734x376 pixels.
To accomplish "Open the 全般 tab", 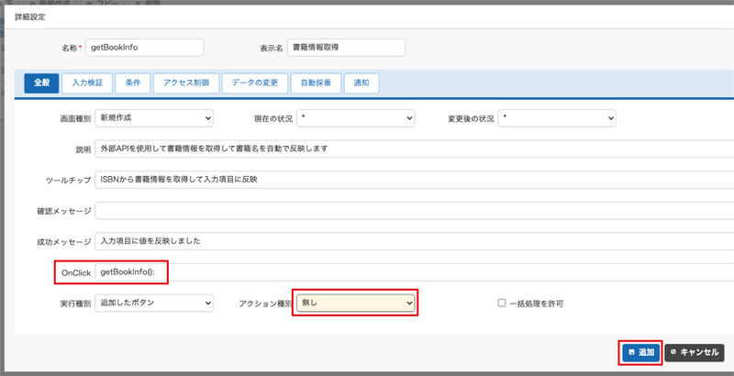I will (x=41, y=83).
